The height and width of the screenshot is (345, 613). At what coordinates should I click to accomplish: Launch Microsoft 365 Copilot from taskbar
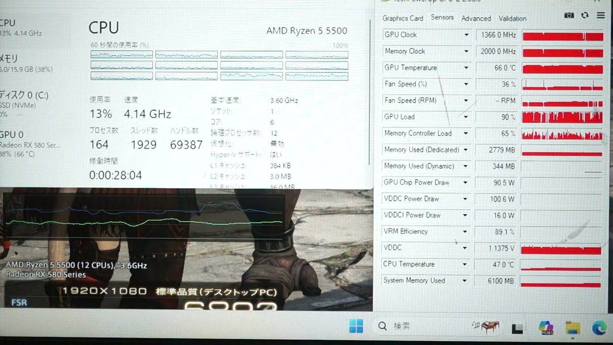tap(546, 327)
